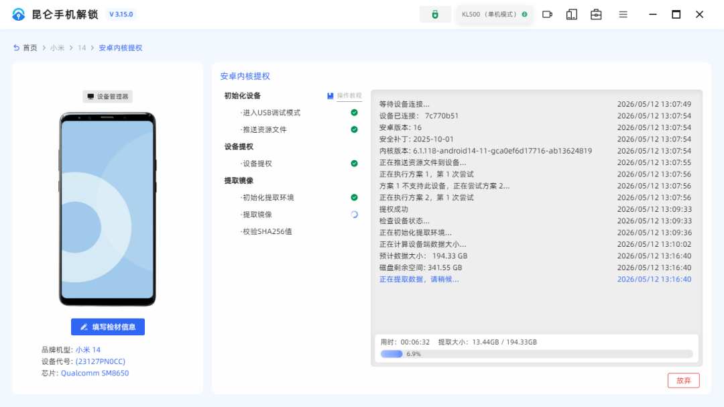The image size is (724, 407).
Task: Open the screen recording camera icon
Action: click(547, 14)
